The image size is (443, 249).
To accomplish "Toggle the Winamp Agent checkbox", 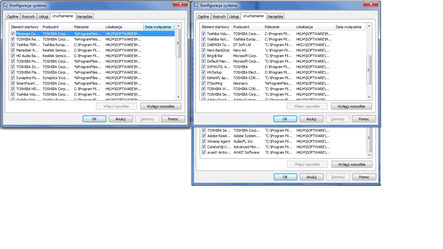I will 204,141.
